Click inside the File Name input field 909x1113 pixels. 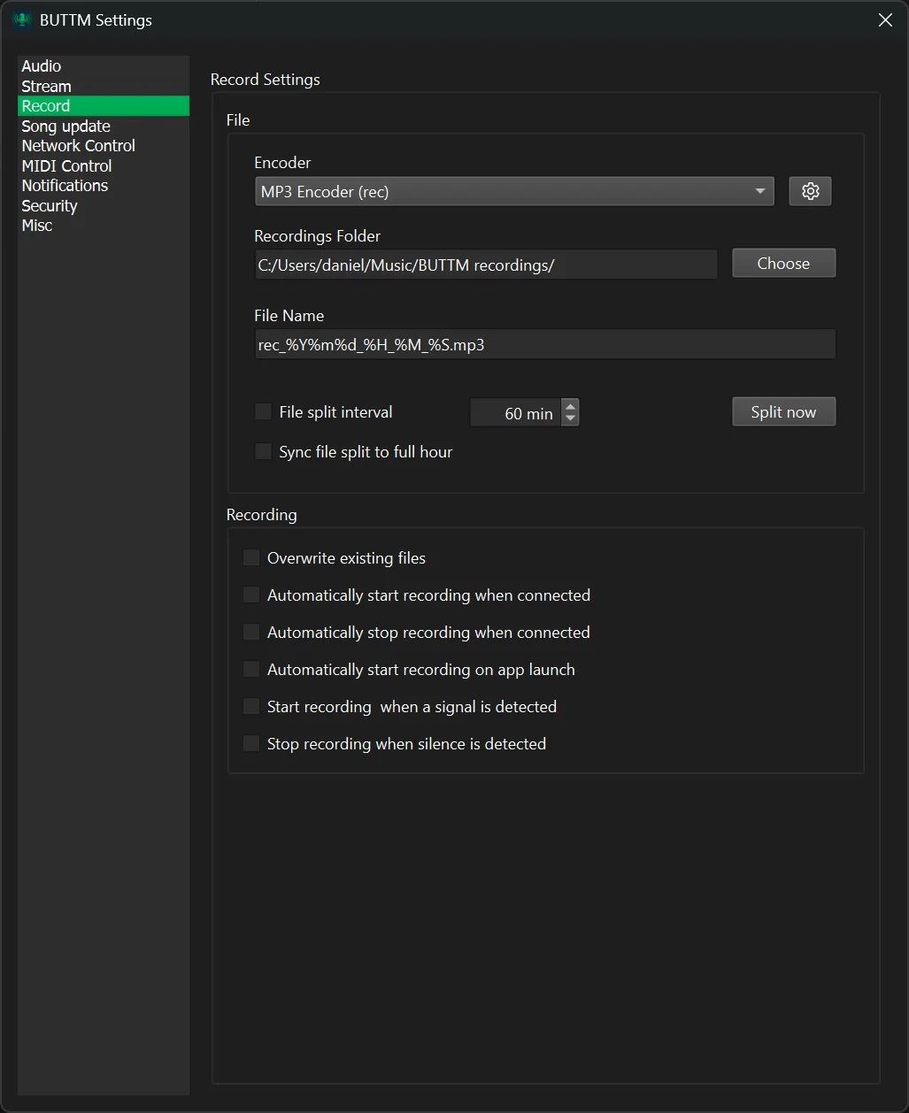(544, 344)
